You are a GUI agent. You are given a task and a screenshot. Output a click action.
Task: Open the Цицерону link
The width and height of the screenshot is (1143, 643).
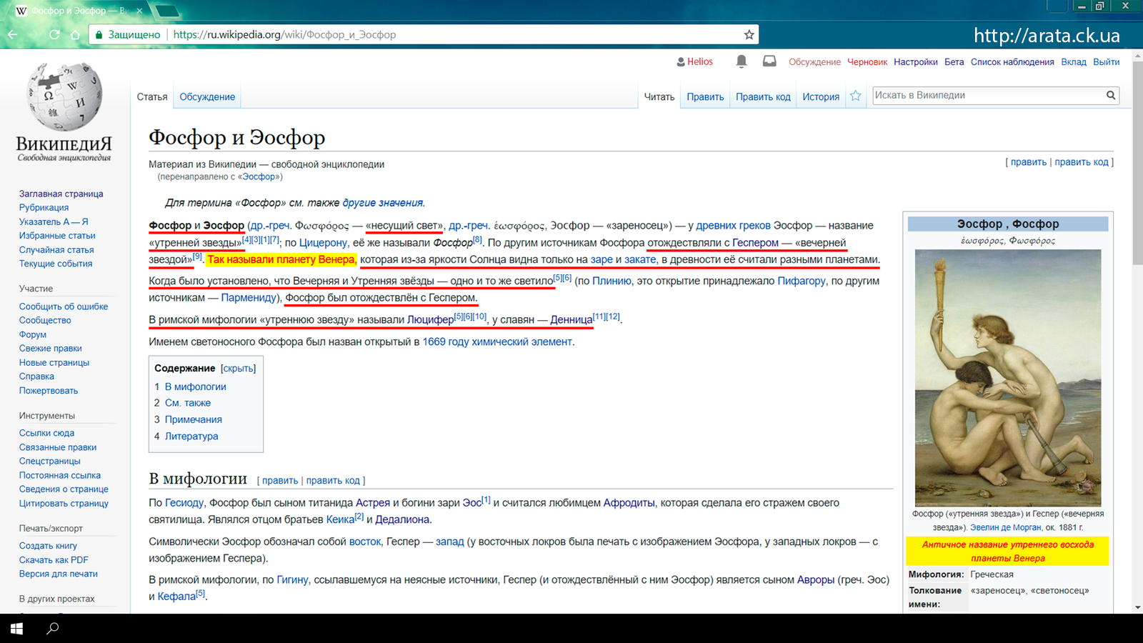(323, 242)
